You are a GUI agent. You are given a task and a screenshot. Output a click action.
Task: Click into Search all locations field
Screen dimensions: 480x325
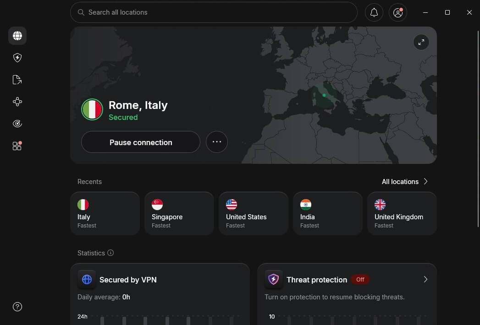(x=214, y=12)
